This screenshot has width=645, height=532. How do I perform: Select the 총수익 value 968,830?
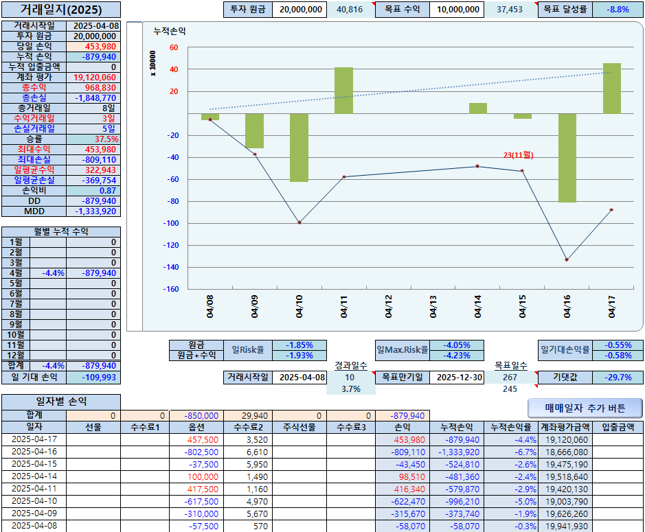coord(93,88)
